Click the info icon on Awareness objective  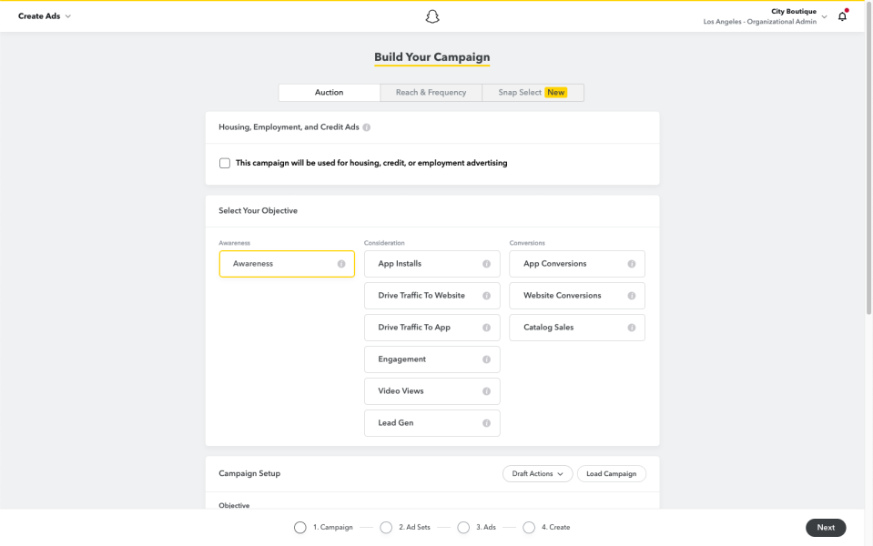341,264
